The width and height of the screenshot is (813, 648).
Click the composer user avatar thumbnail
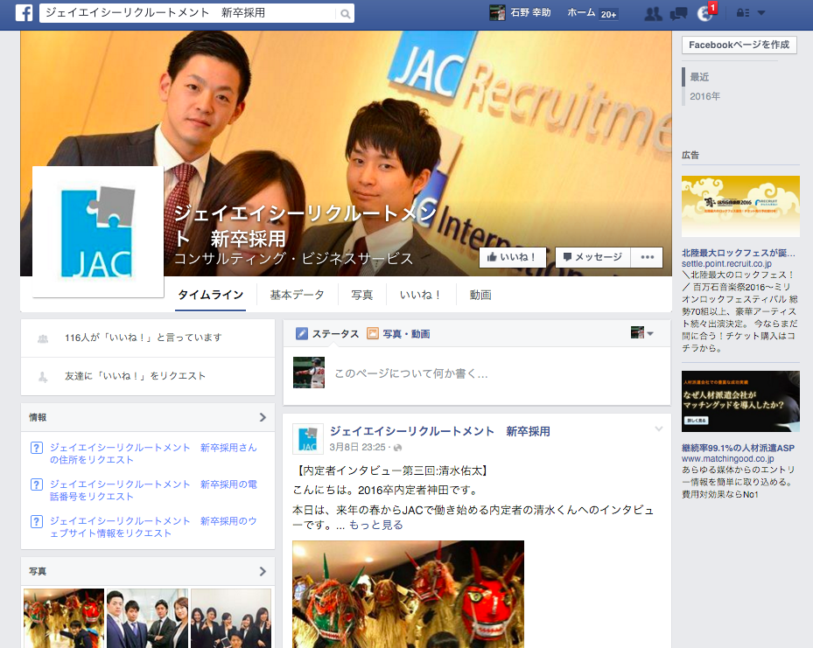[x=309, y=373]
